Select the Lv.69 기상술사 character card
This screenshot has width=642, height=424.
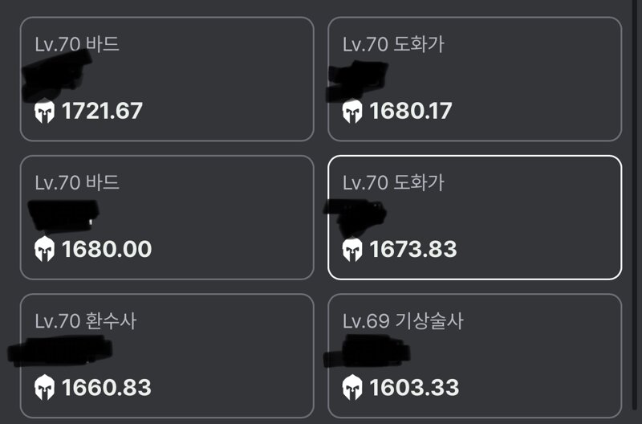click(x=475, y=356)
